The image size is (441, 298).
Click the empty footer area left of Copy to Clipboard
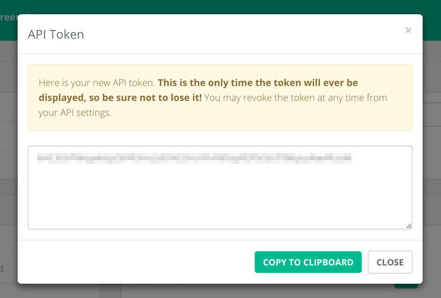tap(138, 262)
